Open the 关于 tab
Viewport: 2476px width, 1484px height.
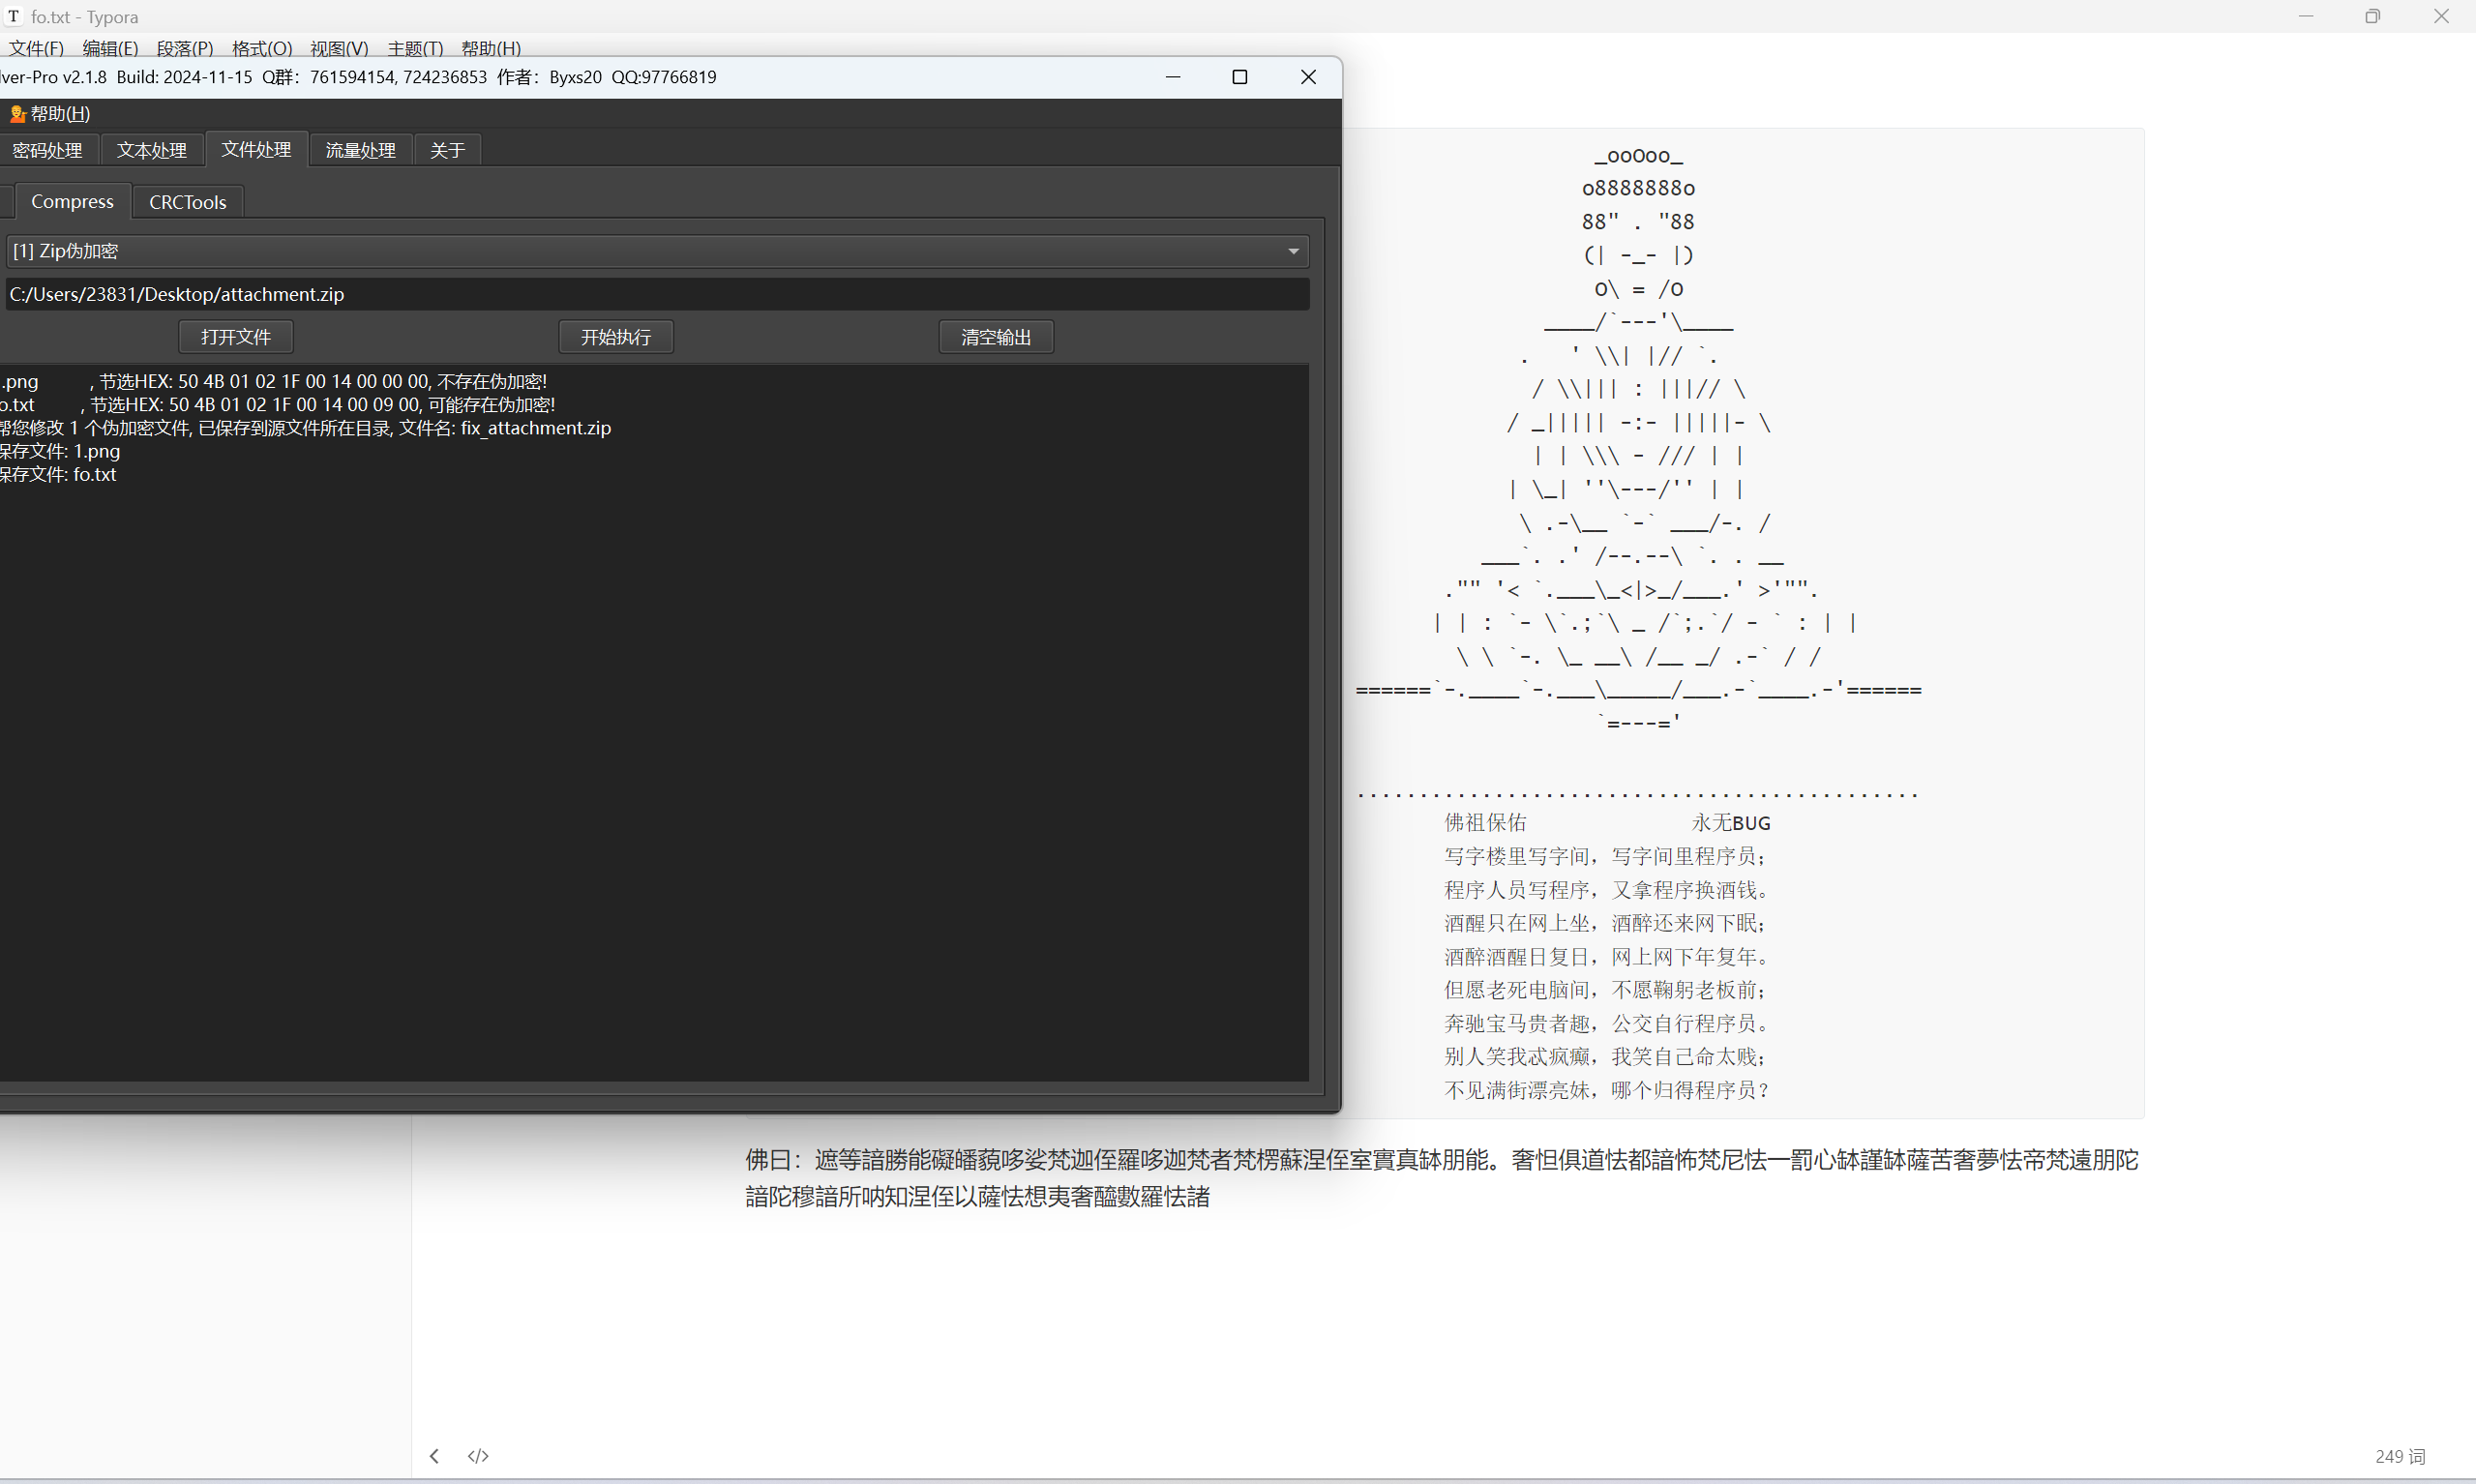click(x=447, y=150)
